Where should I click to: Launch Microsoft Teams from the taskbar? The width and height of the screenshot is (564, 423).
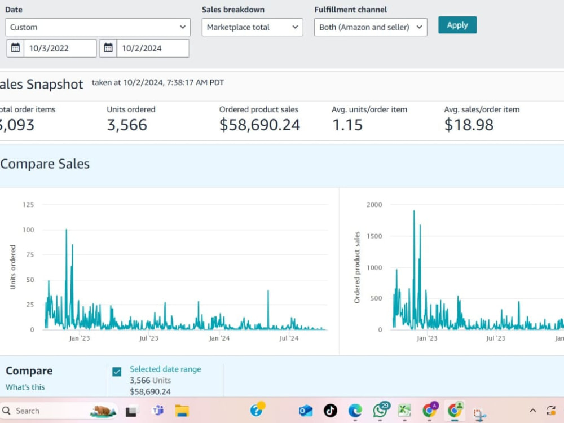click(158, 411)
